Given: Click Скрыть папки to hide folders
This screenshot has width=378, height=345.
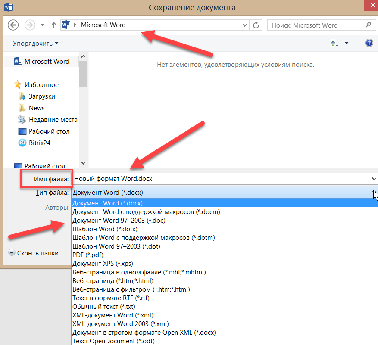Looking at the screenshot, I should click(34, 253).
